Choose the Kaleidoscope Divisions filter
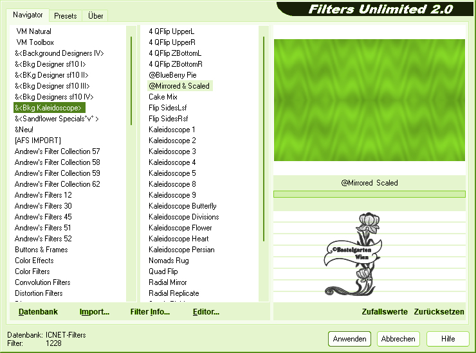Viewport: 476px width, 353px height. [184, 217]
